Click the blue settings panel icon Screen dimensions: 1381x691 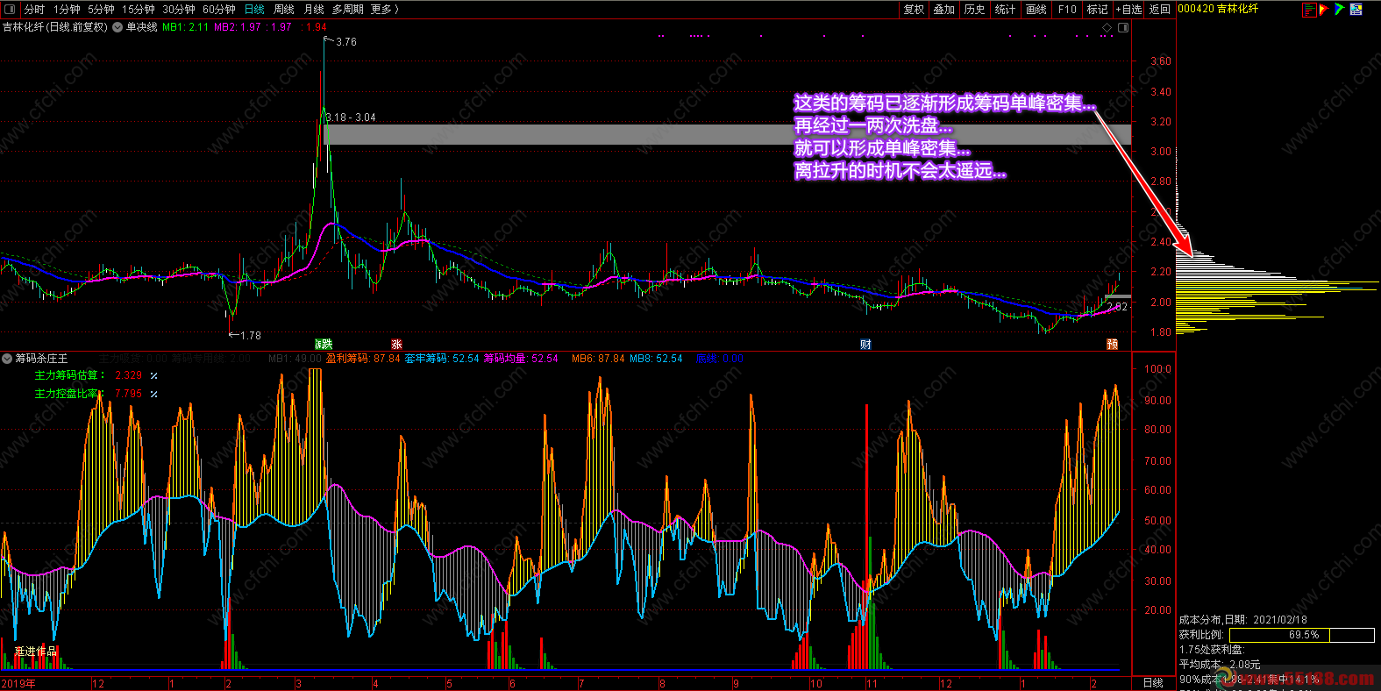(x=1356, y=9)
